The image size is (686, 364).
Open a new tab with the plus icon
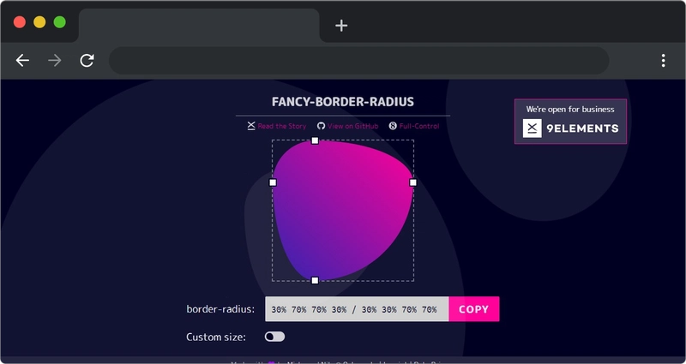(x=341, y=26)
